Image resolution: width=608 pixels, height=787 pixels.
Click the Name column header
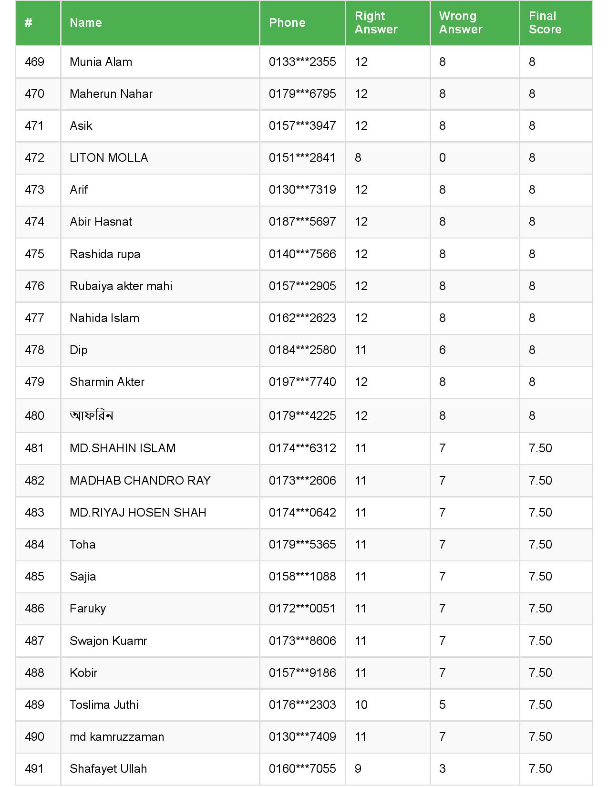[86, 22]
